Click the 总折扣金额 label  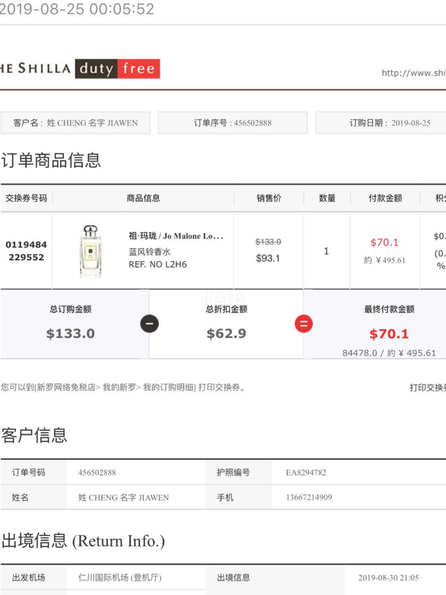pyautogui.click(x=226, y=309)
